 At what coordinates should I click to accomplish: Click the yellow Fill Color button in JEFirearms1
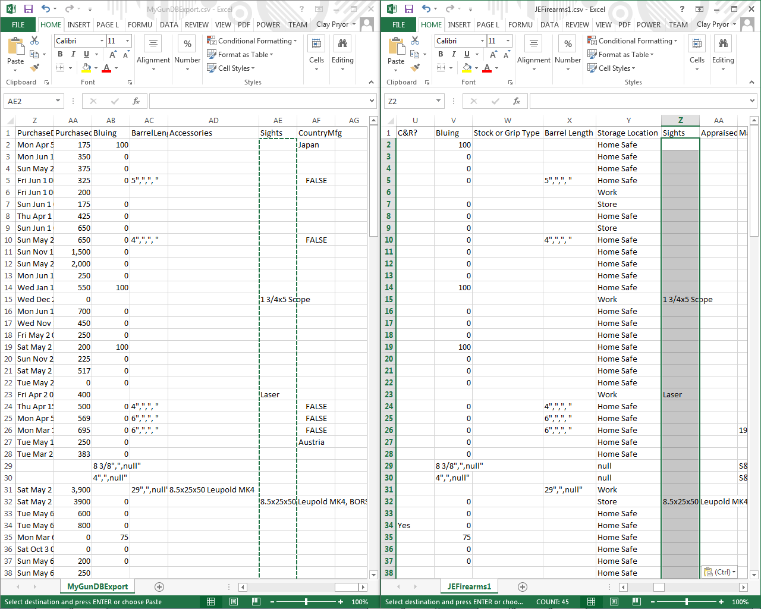467,68
